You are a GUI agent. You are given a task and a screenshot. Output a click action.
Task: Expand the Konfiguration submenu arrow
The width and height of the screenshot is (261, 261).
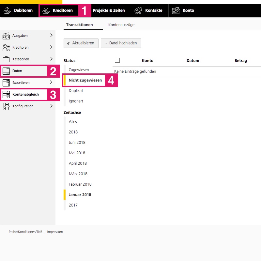click(51, 106)
